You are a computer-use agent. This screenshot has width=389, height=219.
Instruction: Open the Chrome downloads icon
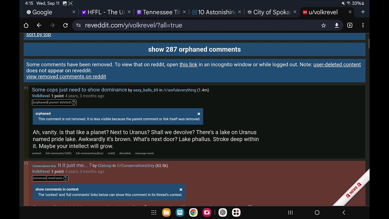click(x=336, y=25)
